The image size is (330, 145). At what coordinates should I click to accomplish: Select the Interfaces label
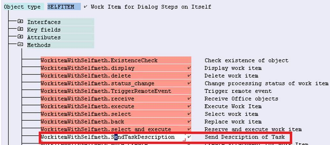[x=44, y=22]
